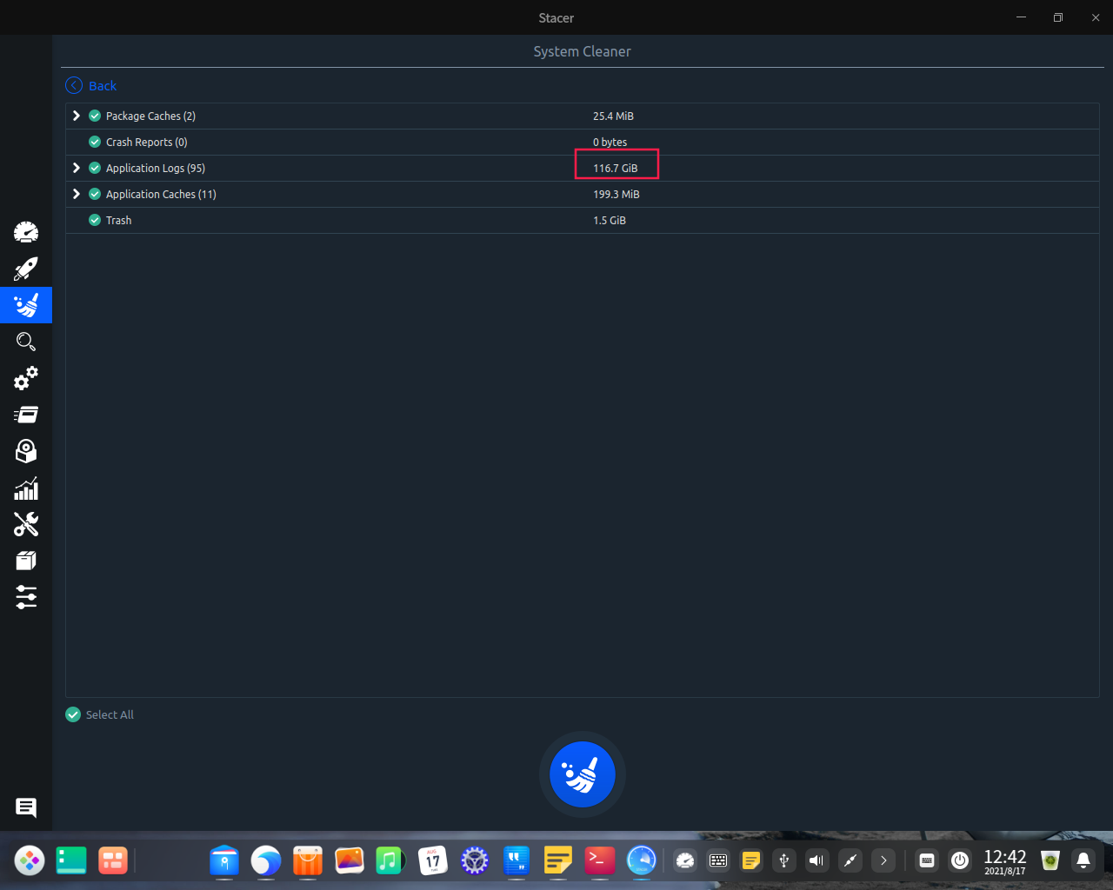Open the clock showing 12:42

point(1005,861)
